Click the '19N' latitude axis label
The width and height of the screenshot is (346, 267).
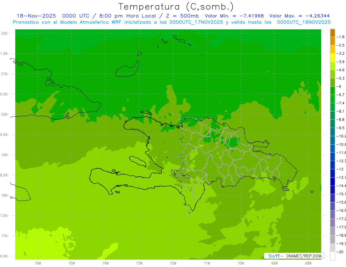[x=4, y=155]
